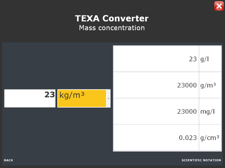Image resolution: width=225 pixels, height=168 pixels.
Task: Click the TEXA Converter title
Action: (x=112, y=18)
